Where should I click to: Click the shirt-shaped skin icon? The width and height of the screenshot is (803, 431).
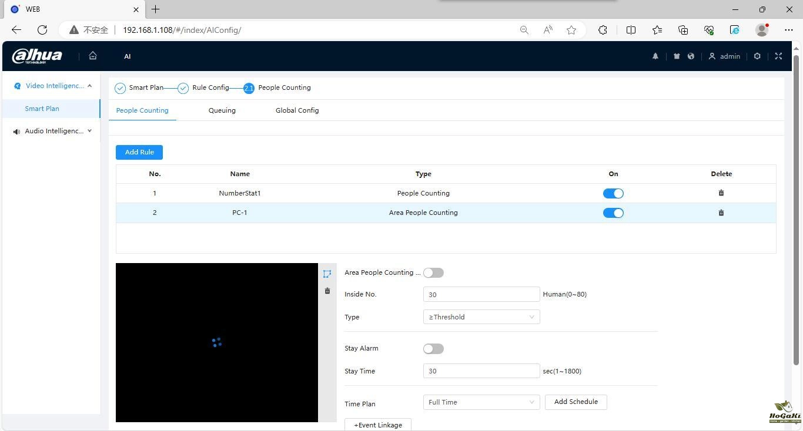click(677, 56)
